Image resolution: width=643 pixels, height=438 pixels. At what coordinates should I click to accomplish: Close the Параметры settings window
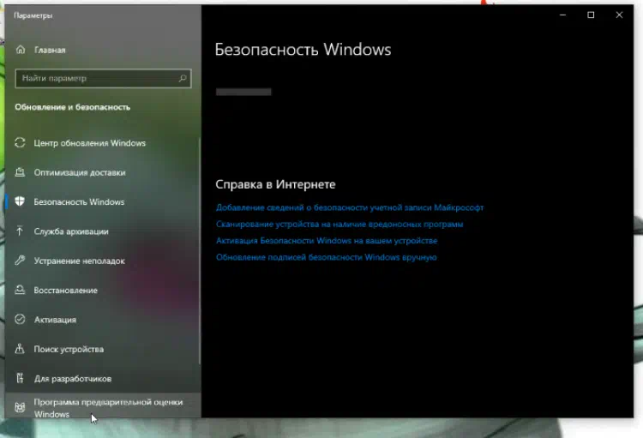click(x=619, y=15)
